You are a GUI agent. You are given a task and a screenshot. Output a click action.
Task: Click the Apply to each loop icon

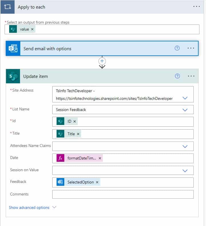[7, 7]
